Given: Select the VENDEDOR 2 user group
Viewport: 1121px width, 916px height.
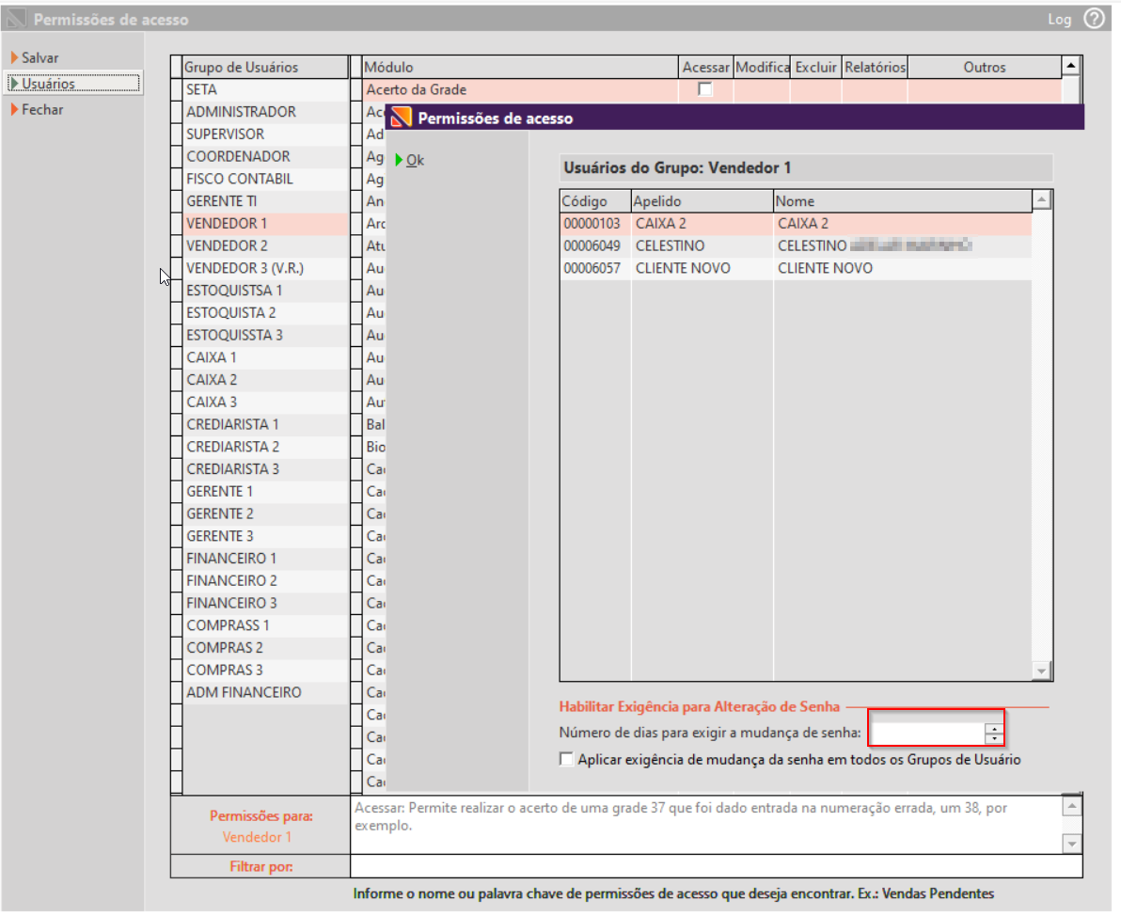Looking at the screenshot, I should point(265,245).
